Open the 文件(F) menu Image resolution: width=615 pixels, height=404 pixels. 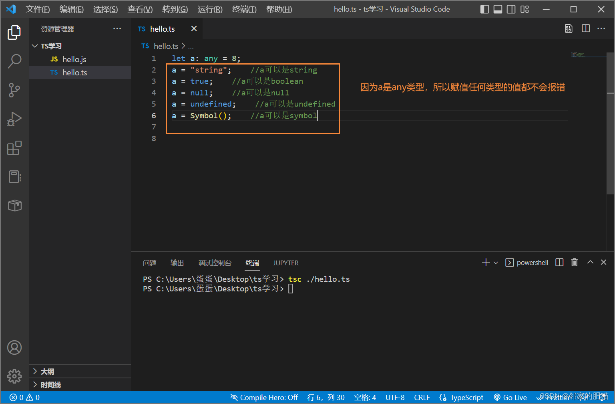(38, 9)
